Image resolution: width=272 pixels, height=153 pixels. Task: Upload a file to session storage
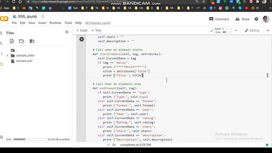[11, 41]
